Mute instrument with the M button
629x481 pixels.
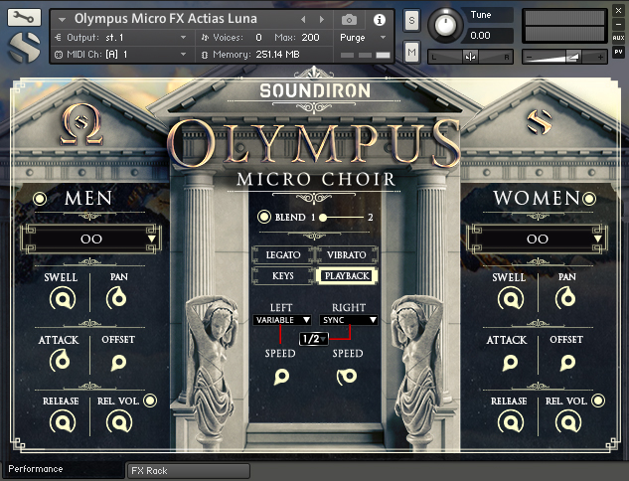[411, 51]
